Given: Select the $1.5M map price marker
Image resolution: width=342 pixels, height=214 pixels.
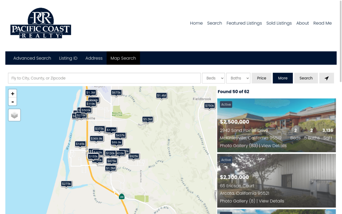Looking at the screenshot, I should (x=110, y=169).
